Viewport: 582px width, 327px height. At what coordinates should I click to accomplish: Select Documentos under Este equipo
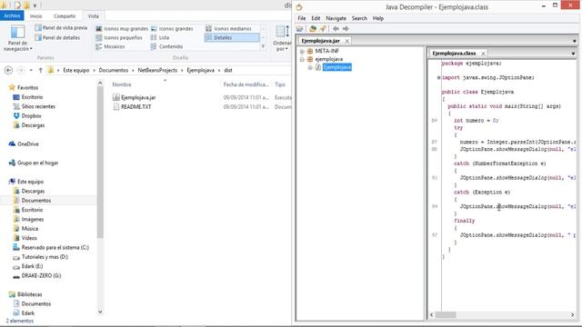coord(36,201)
